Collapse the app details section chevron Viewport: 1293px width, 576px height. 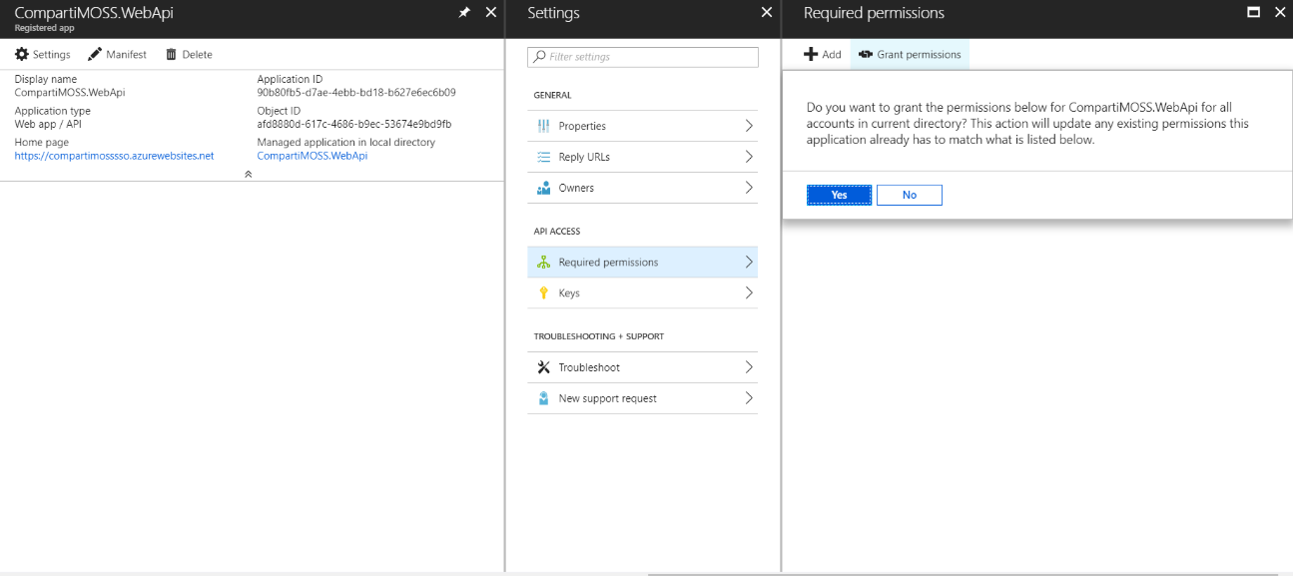[249, 174]
